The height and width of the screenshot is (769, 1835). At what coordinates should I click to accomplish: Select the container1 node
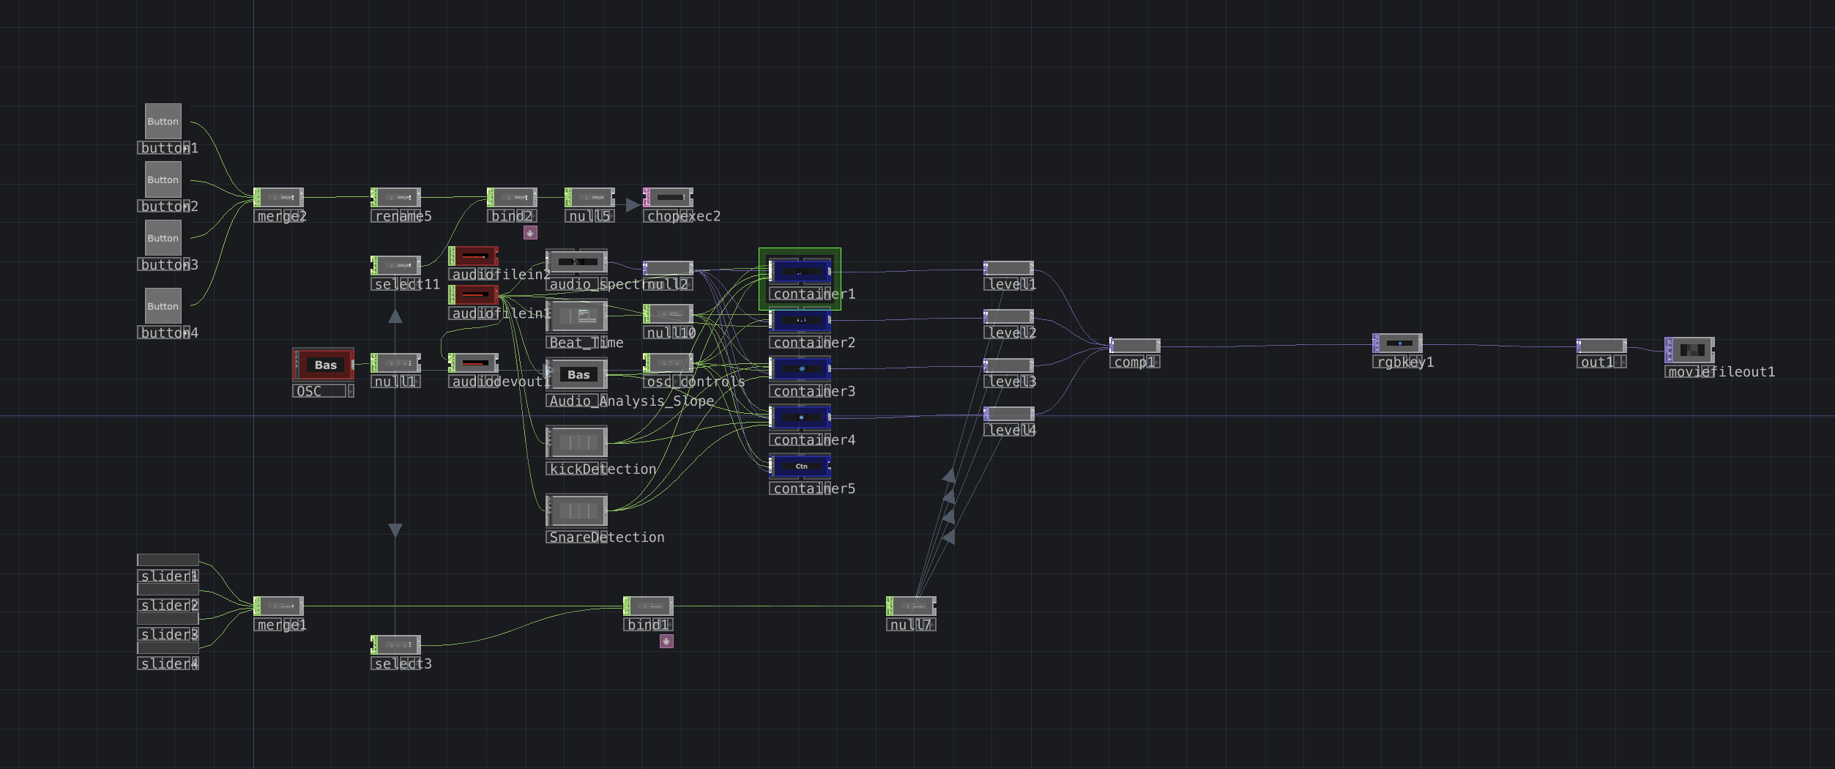click(x=800, y=271)
